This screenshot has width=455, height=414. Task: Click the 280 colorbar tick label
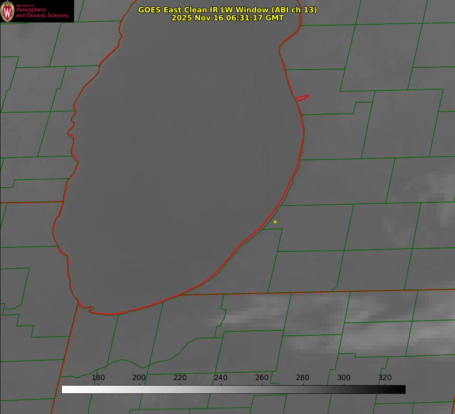(303, 377)
